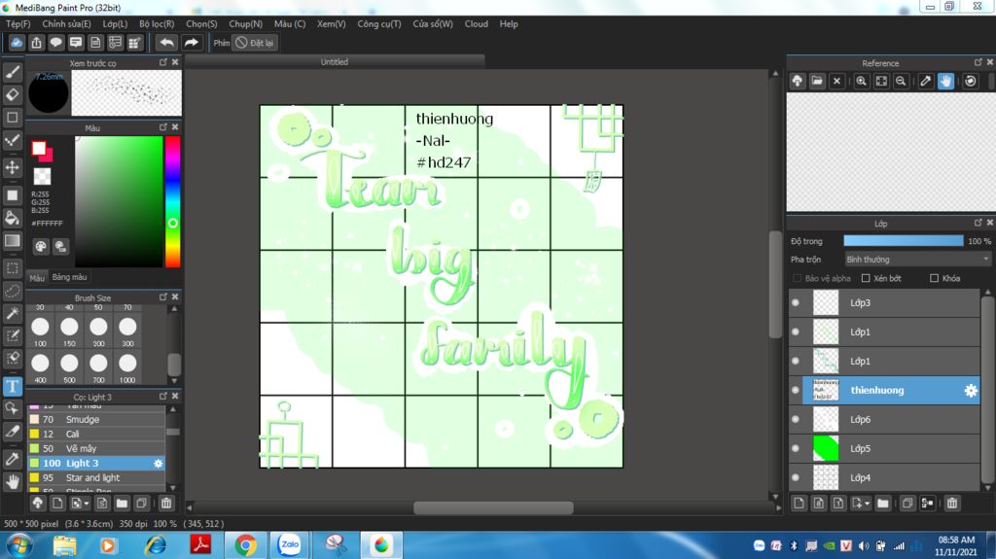This screenshot has width=996, height=559.
Task: Click merge layers icon in Layer panel
Action: point(927,504)
